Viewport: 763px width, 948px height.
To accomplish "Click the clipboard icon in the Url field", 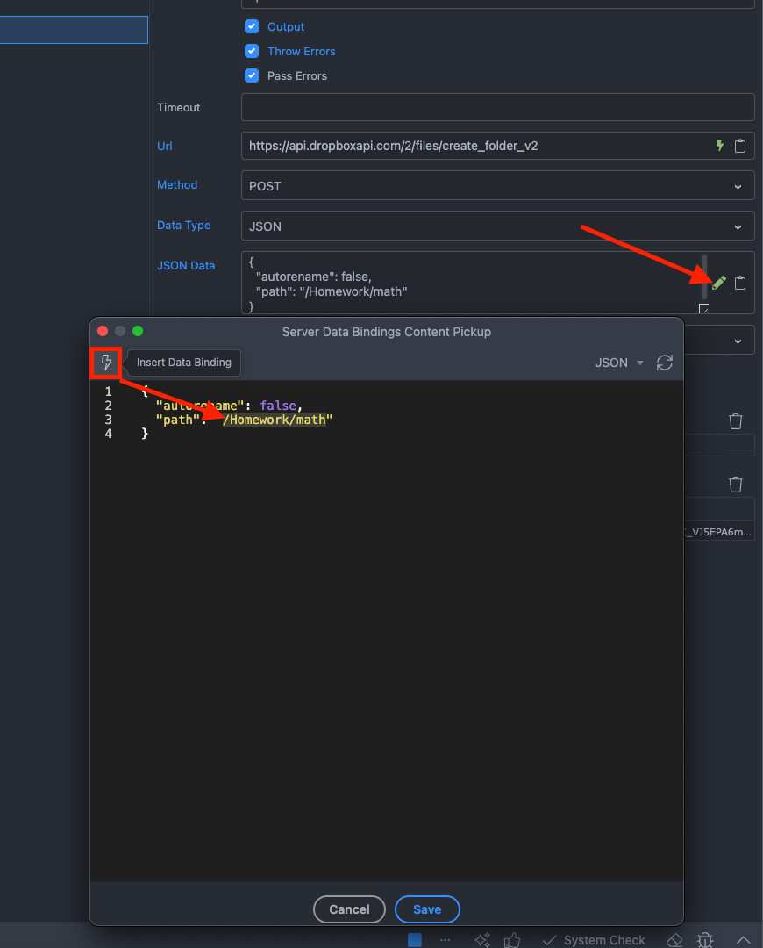I will 740,146.
